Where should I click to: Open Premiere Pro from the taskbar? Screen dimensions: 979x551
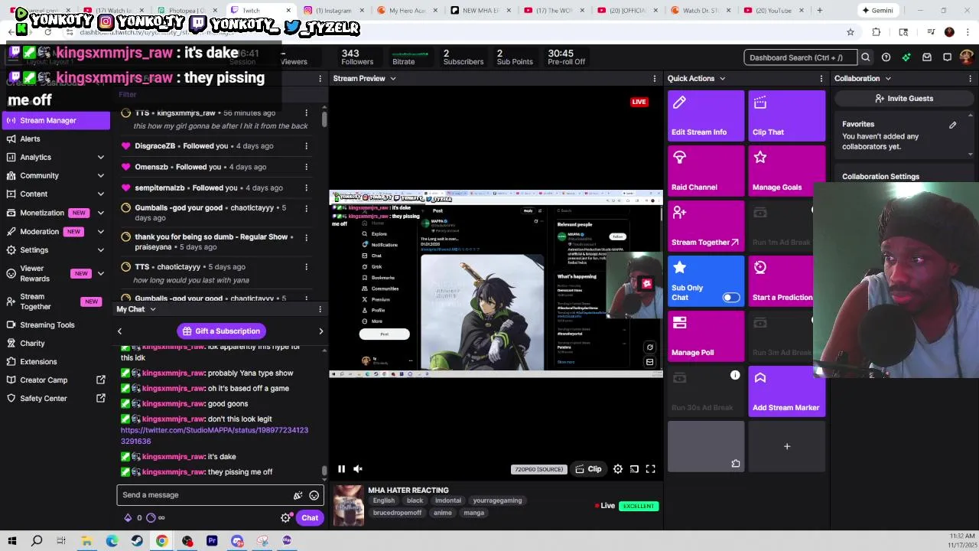212,541
